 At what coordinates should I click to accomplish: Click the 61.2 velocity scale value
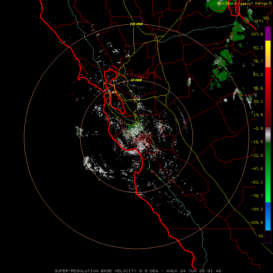click(258, 75)
